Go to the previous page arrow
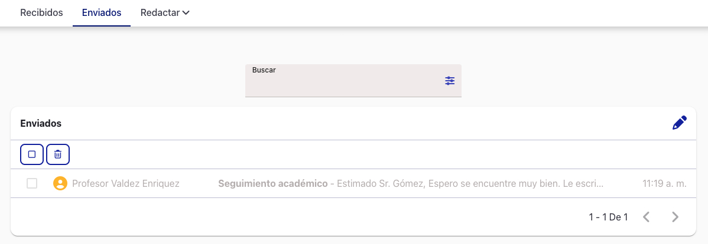This screenshot has height=244, width=708. pyautogui.click(x=646, y=217)
